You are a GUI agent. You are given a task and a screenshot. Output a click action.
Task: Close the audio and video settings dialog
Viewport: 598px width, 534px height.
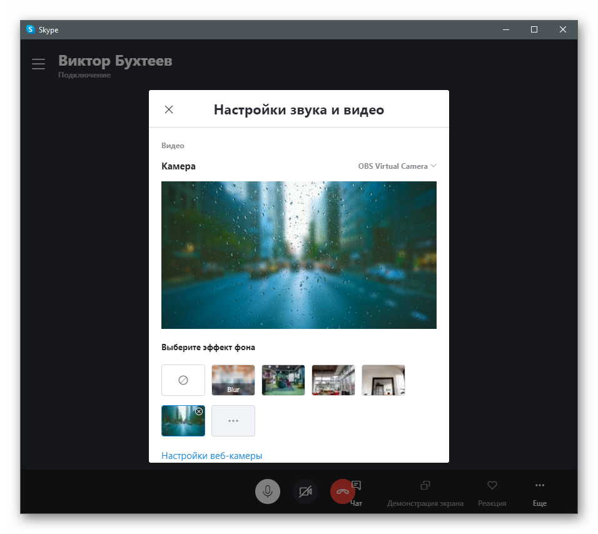pyautogui.click(x=169, y=109)
